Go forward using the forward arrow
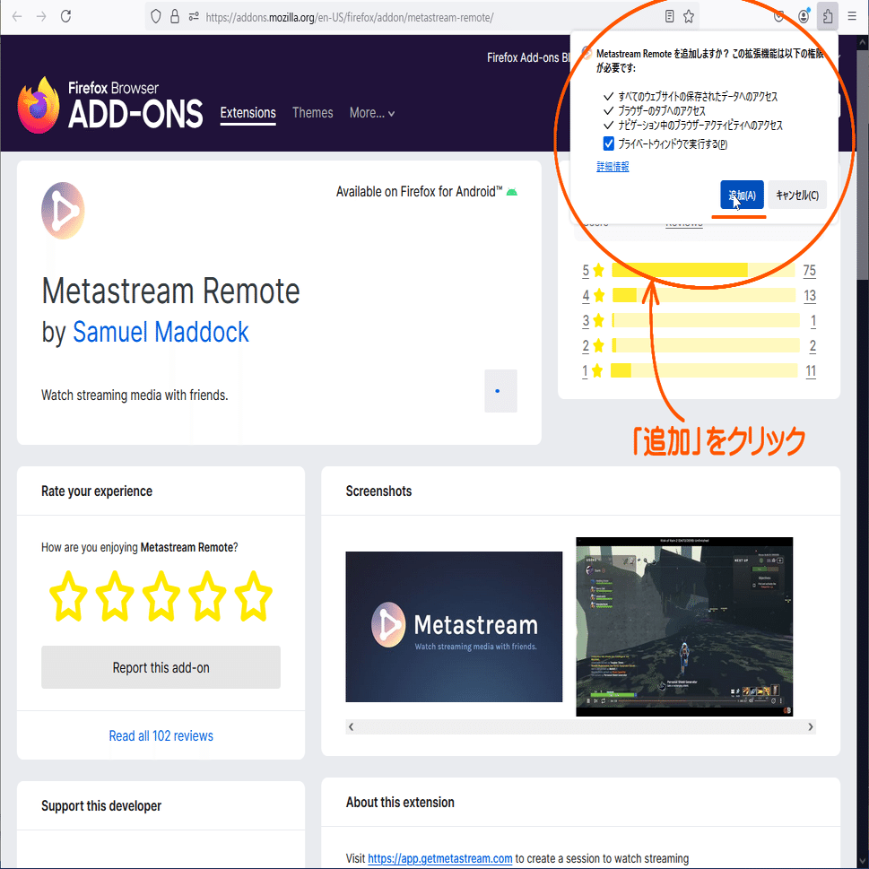869x869 pixels. 41,17
